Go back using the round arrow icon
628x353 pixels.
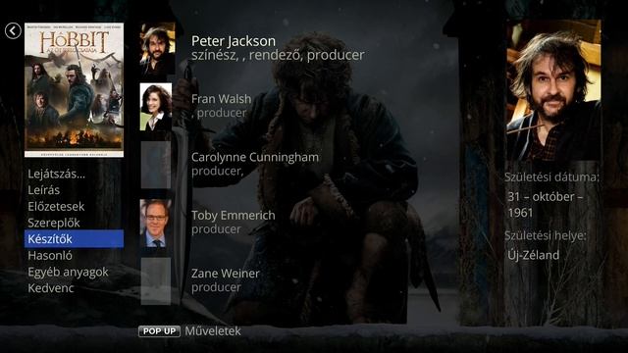[x=13, y=30]
